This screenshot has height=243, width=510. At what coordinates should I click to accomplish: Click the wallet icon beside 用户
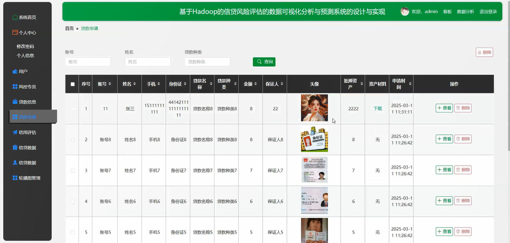15,71
